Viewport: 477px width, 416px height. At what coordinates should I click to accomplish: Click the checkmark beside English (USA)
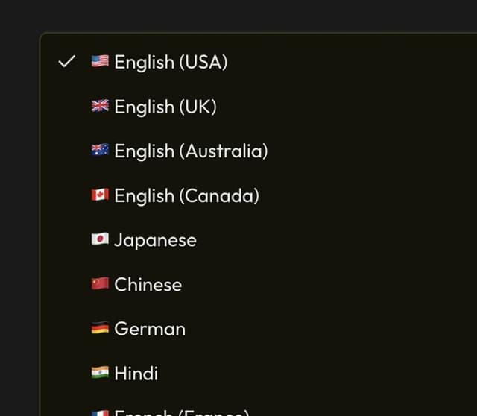pyautogui.click(x=66, y=61)
